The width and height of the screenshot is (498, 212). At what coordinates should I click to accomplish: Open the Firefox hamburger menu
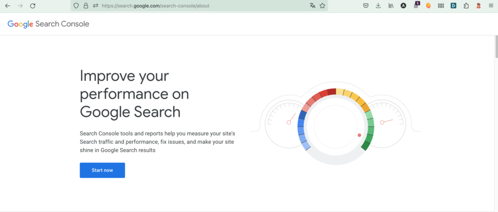pyautogui.click(x=490, y=6)
